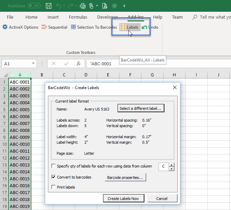Open the File tab
231x210 pixels.
(10, 17)
